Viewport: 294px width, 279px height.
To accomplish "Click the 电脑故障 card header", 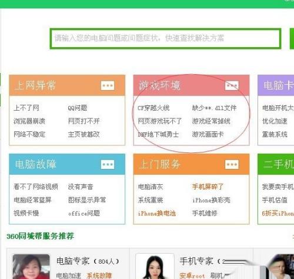I will pos(67,164).
